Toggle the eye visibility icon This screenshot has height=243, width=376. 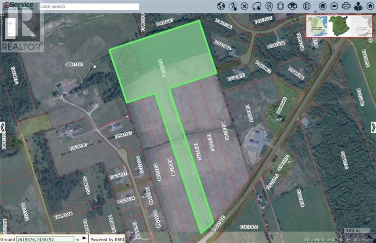point(335,6)
